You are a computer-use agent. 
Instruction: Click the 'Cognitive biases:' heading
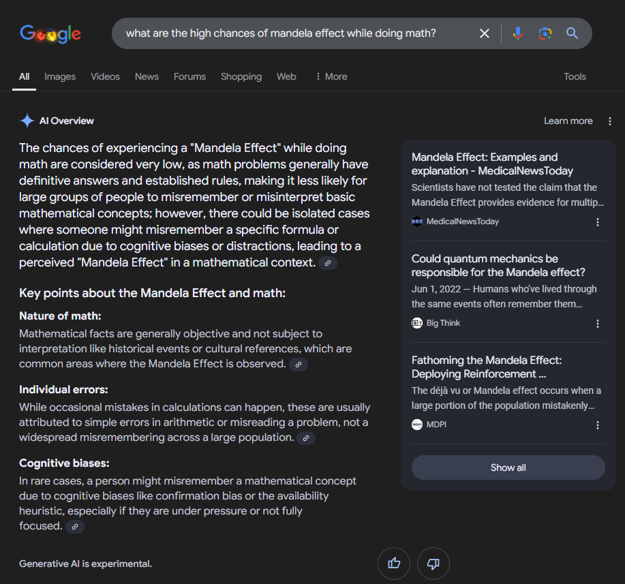(x=64, y=463)
